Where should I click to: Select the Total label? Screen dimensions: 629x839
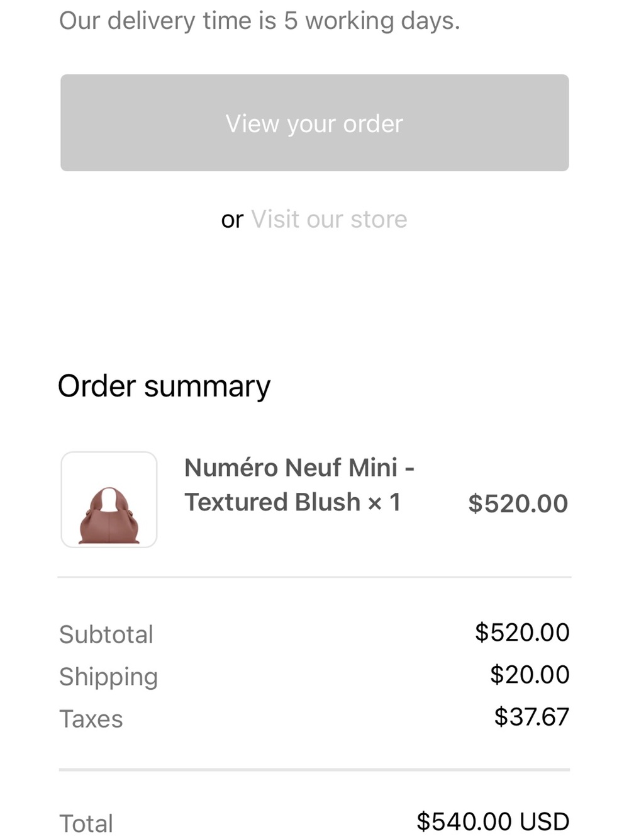(x=86, y=823)
